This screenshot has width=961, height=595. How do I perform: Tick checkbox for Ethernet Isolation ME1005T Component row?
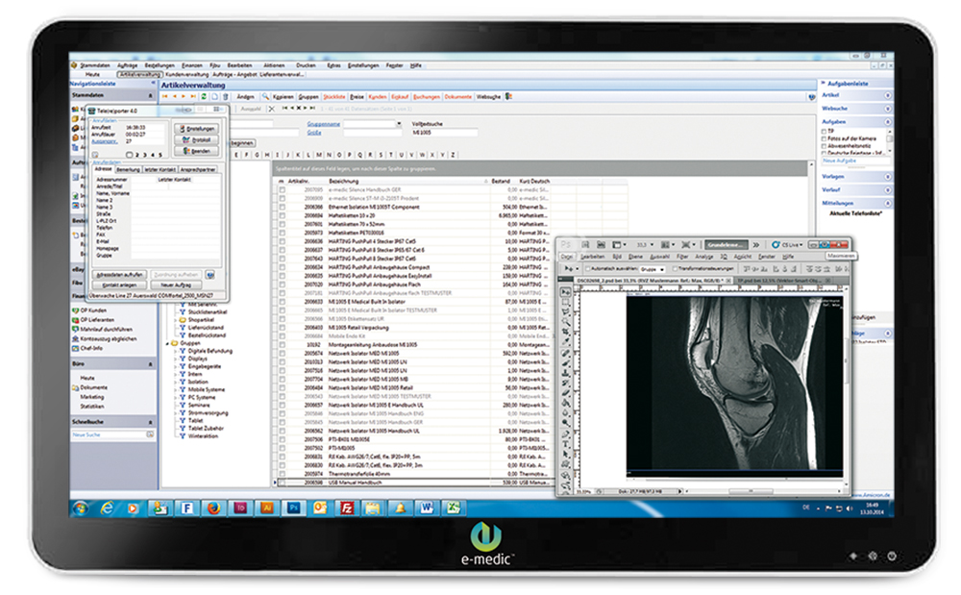pyautogui.click(x=282, y=207)
